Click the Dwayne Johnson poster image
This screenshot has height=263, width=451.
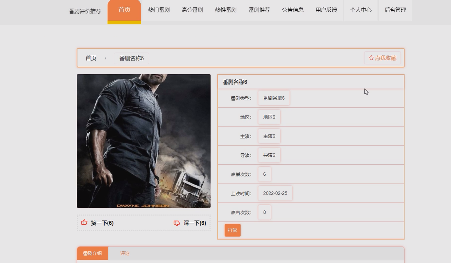coord(143,141)
